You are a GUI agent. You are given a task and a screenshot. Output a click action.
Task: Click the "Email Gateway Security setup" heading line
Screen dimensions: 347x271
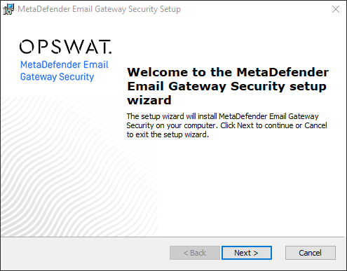pos(226,86)
